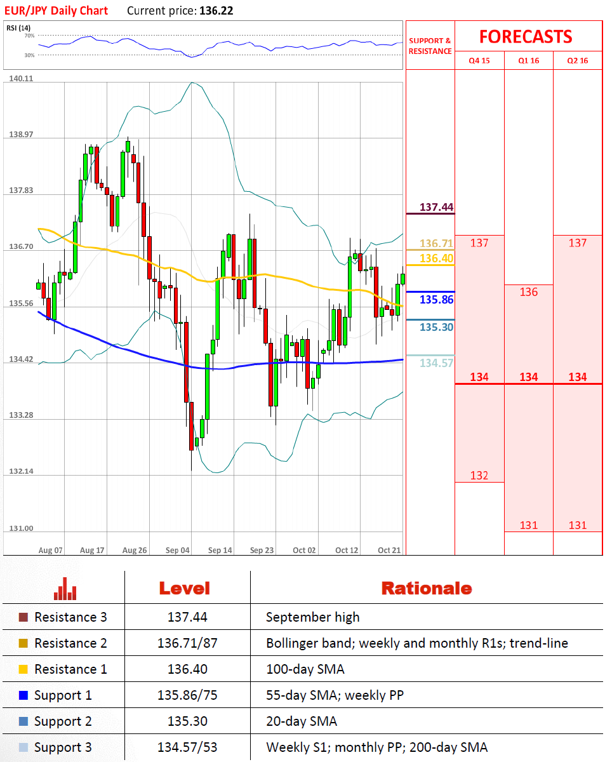
Task: Click the Rationale column header
Action: pos(427,588)
